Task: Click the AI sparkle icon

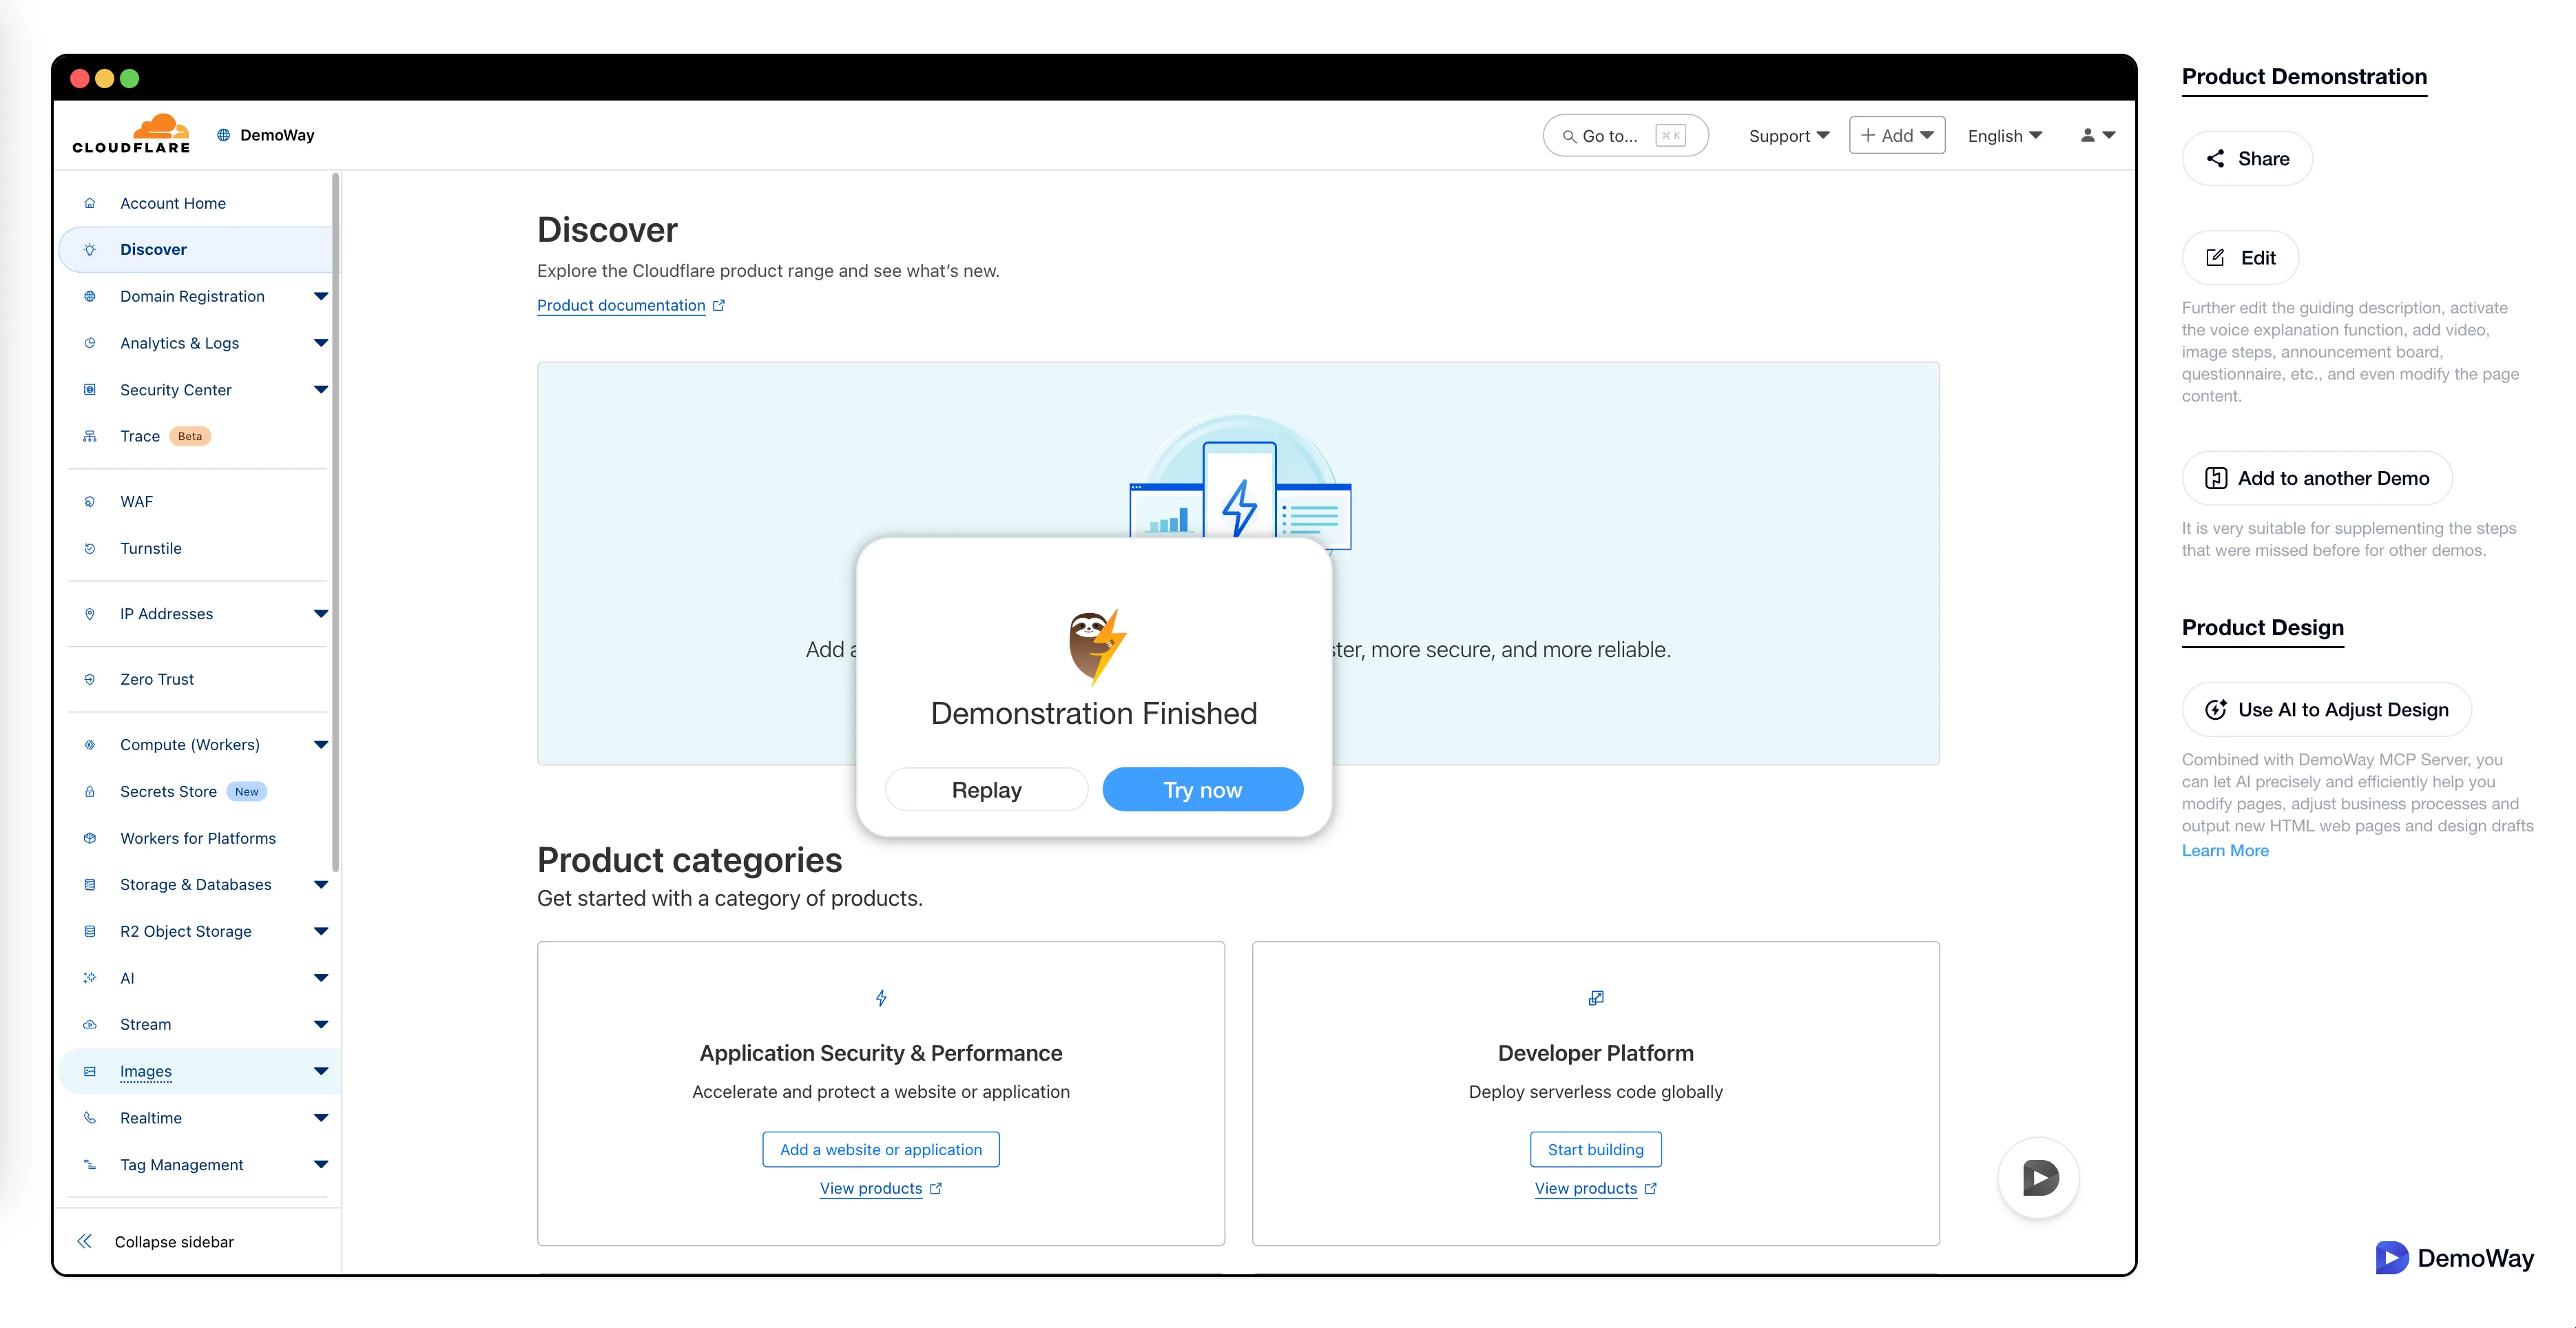Action: coord(90,978)
